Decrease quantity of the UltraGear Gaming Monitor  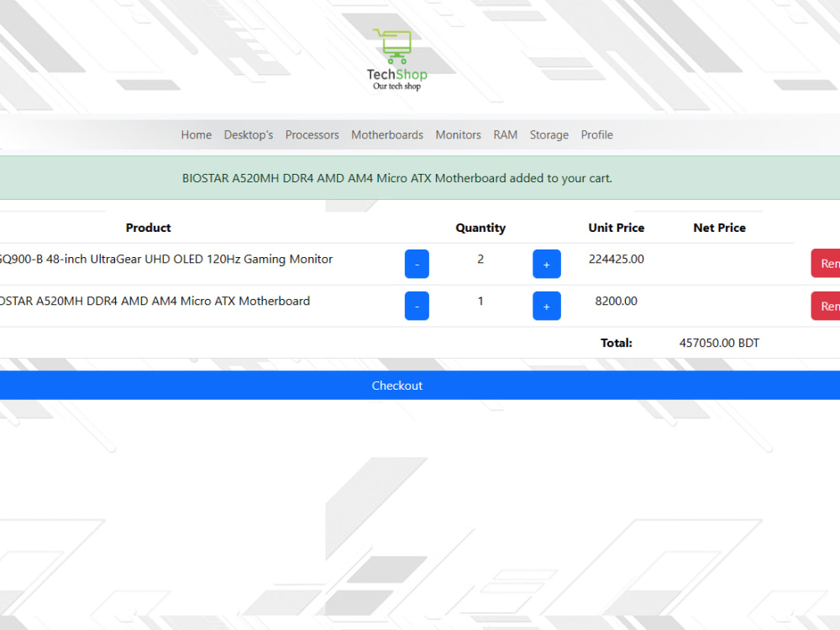click(x=417, y=263)
